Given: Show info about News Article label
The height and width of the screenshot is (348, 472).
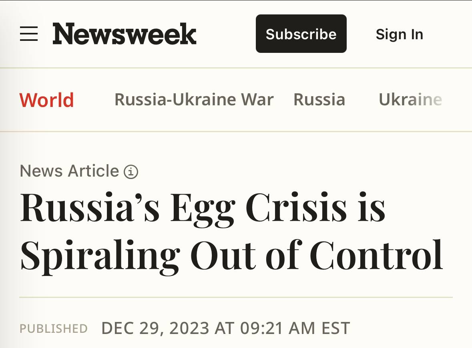Looking at the screenshot, I should point(131,172).
